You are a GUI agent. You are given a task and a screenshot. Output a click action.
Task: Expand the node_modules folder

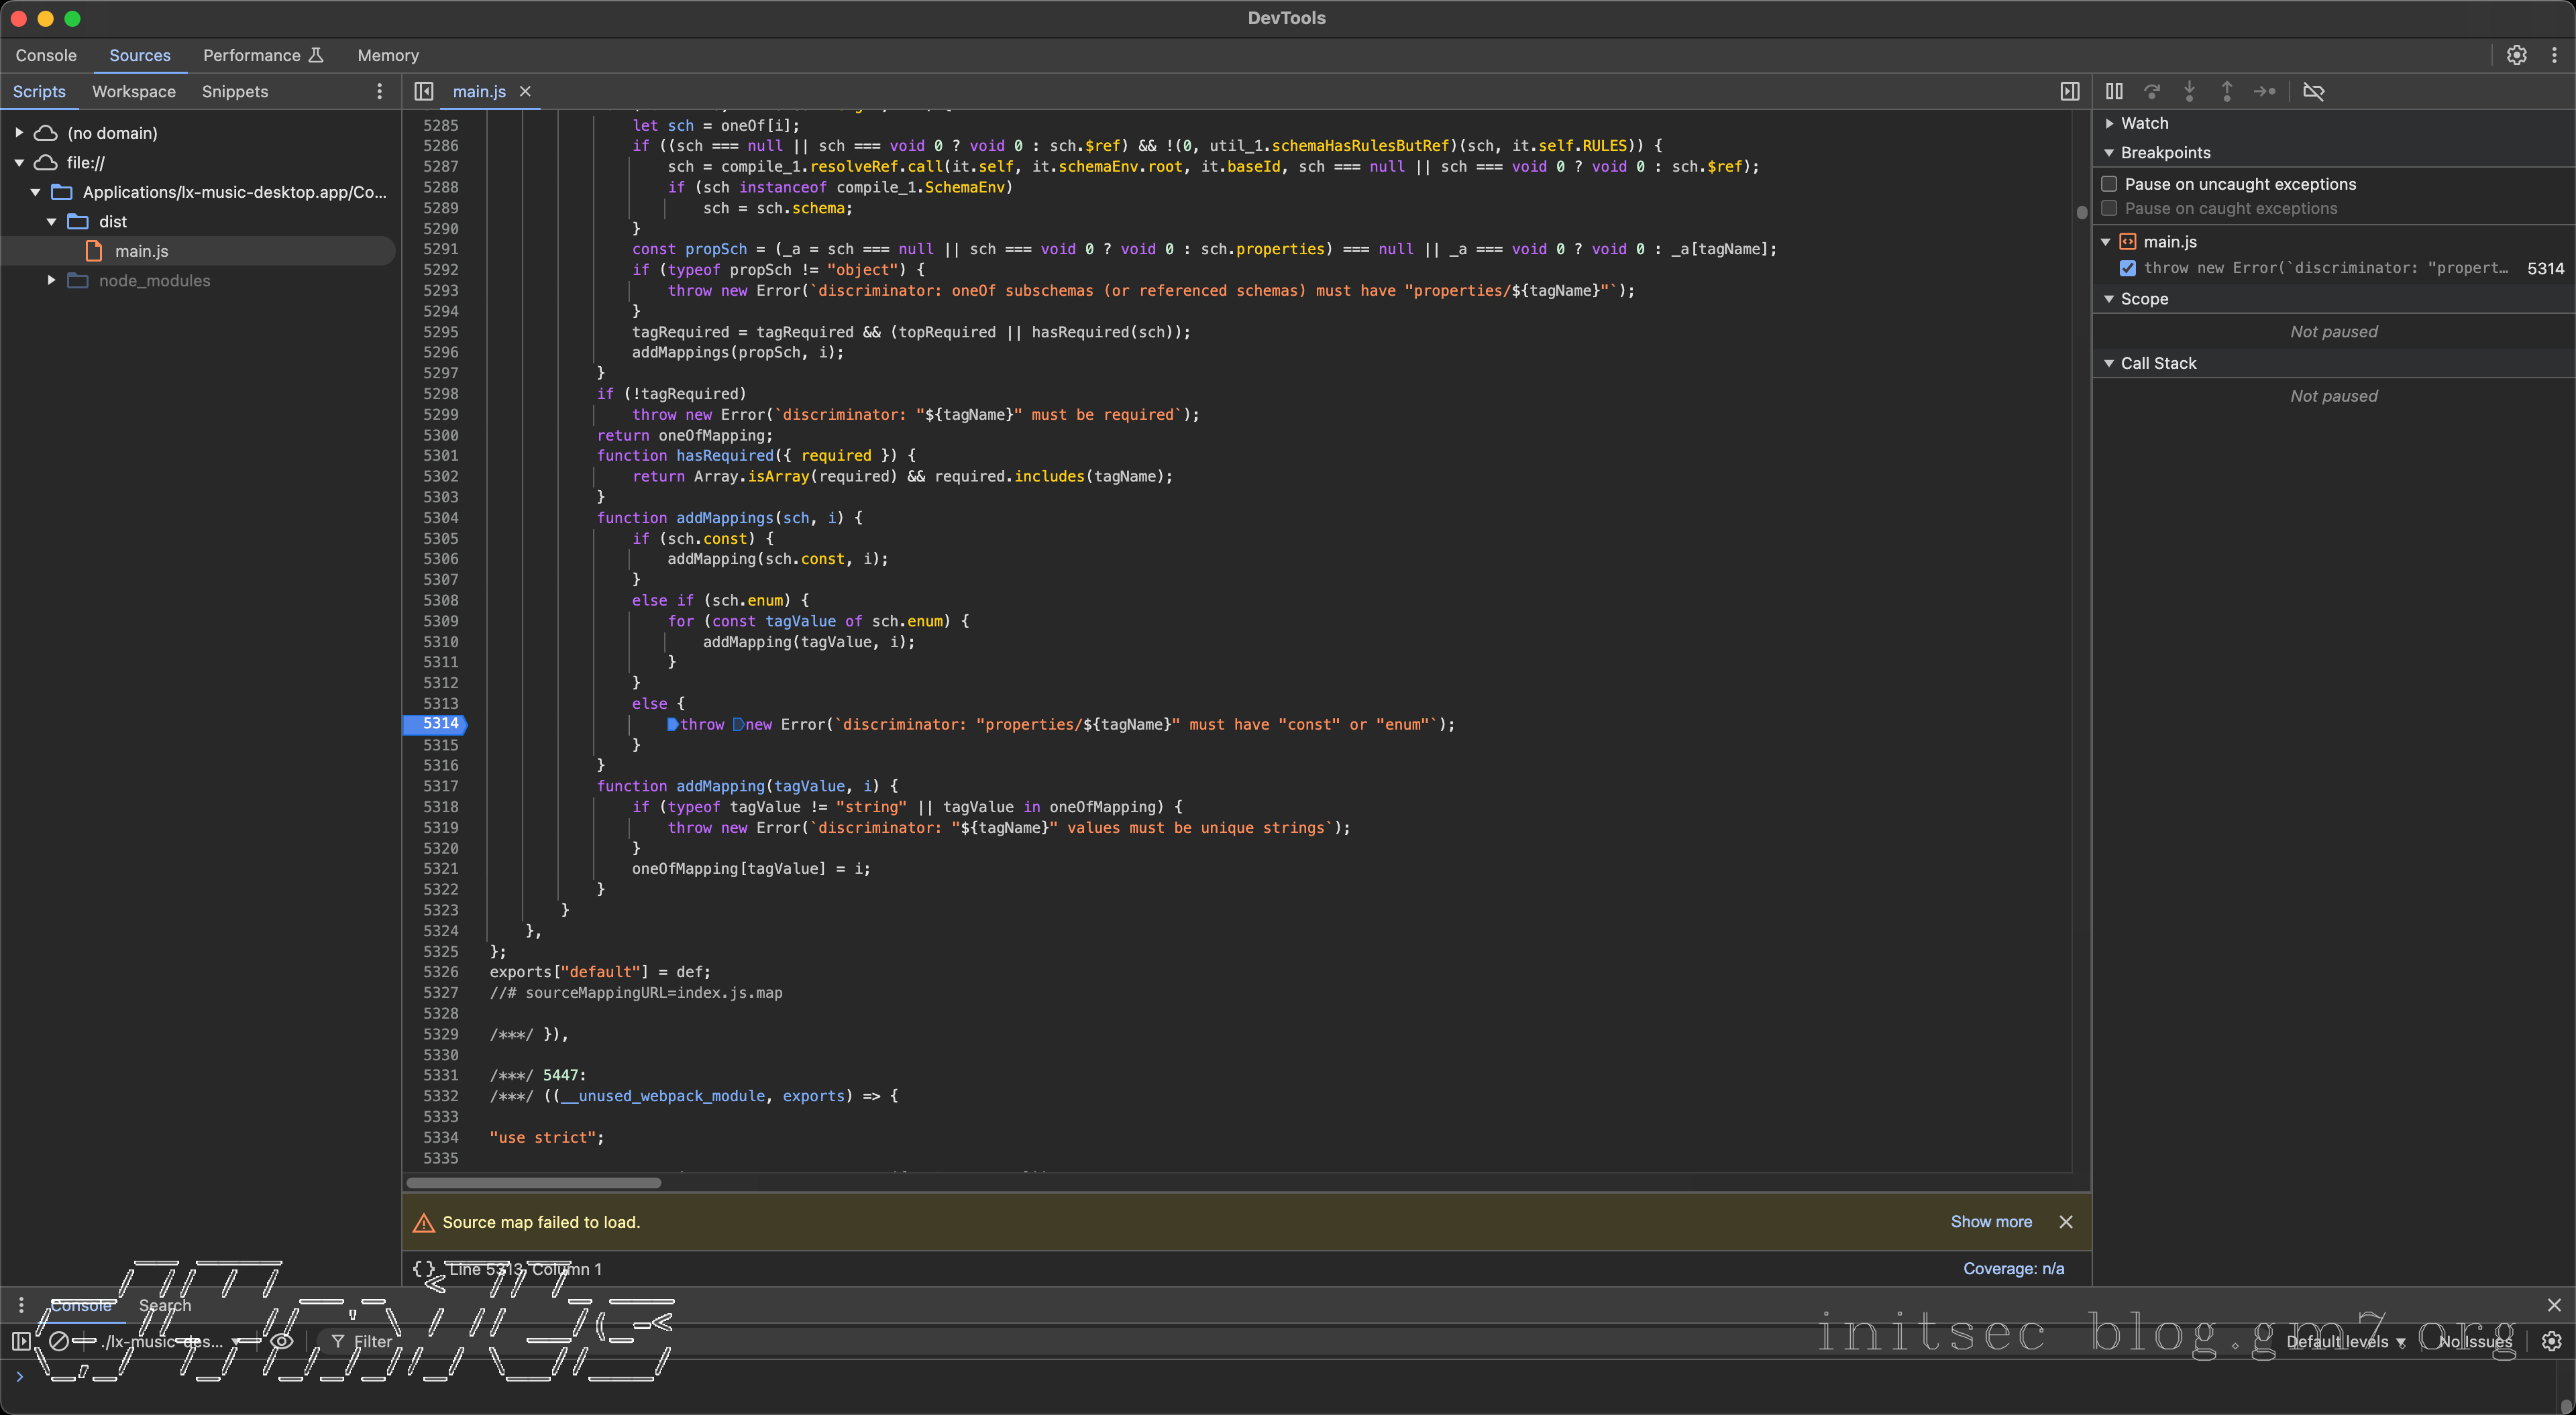(x=51, y=281)
